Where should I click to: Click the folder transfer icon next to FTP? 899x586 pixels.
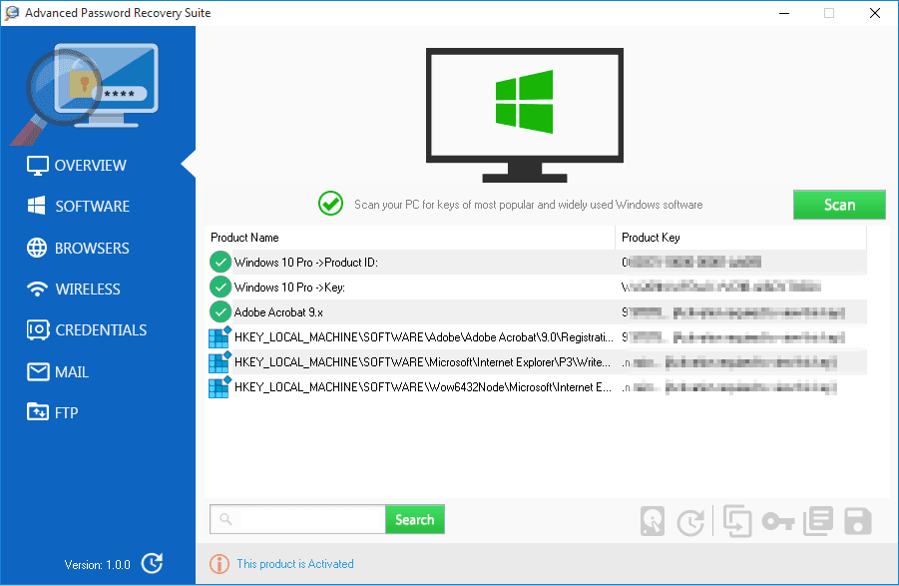(x=37, y=411)
